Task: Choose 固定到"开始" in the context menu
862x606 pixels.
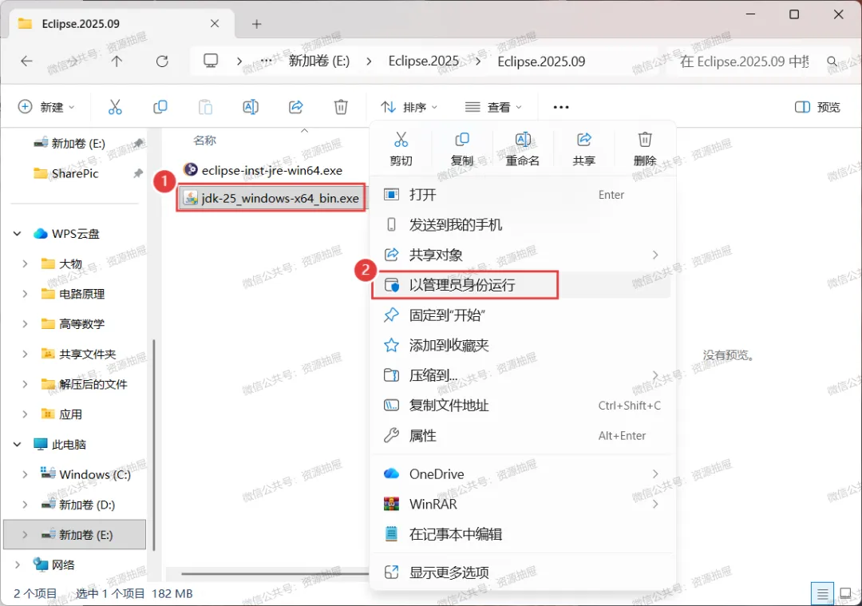Action: click(x=521, y=315)
